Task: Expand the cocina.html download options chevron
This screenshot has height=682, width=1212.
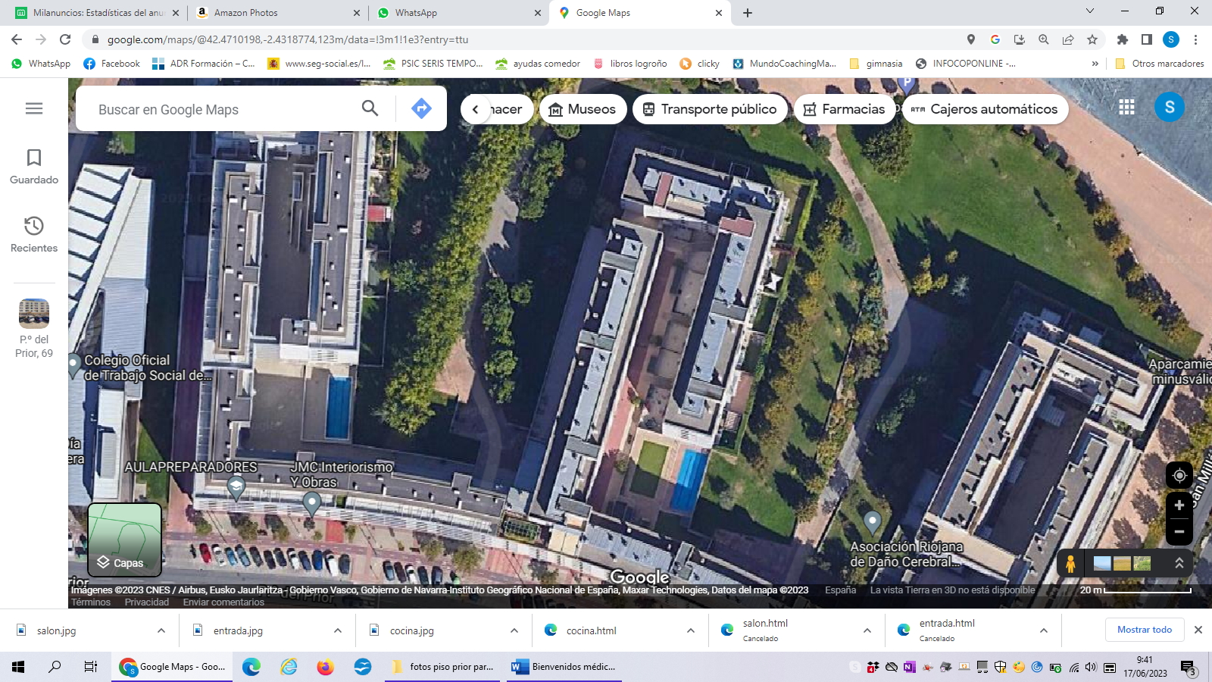Action: click(x=691, y=630)
